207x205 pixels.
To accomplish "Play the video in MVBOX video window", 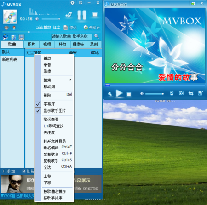I will (119, 93).
